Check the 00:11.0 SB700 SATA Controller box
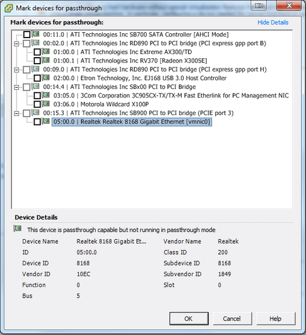306x335 pixels. point(27,35)
